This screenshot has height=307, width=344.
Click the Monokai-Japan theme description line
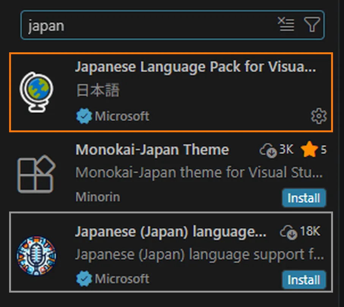coord(199,172)
